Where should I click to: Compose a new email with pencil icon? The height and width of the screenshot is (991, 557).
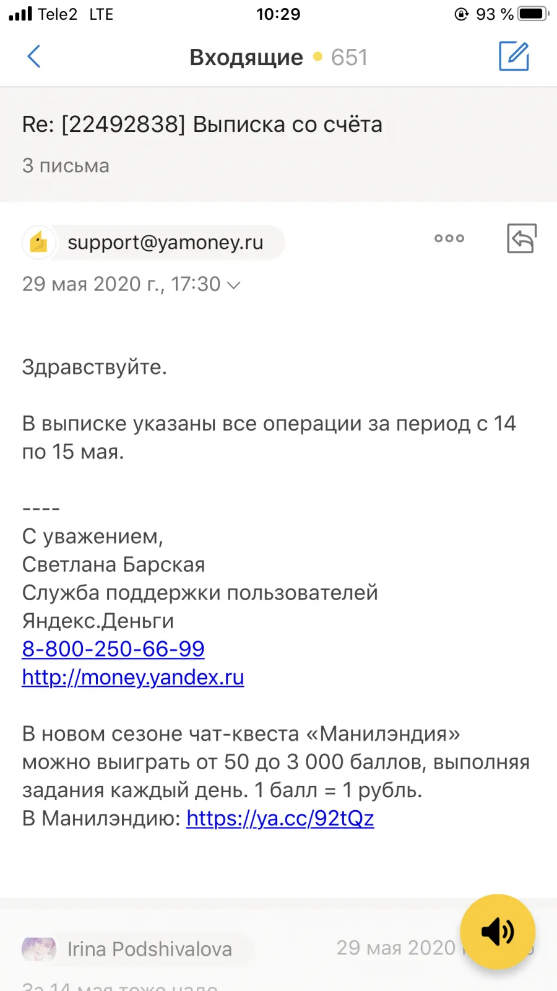pyautogui.click(x=514, y=56)
